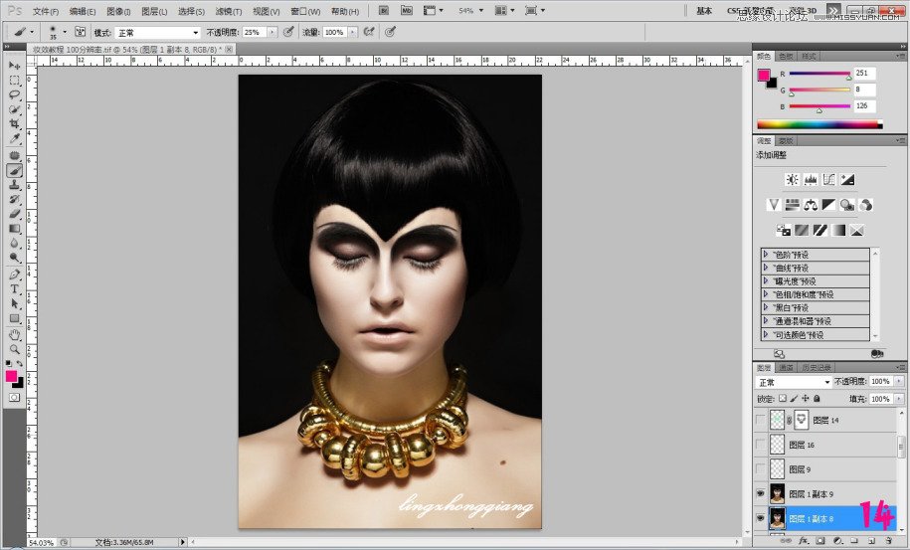The height and width of the screenshot is (550, 910).
Task: Add a Brightness/Contrast adjustment
Action: pos(792,180)
